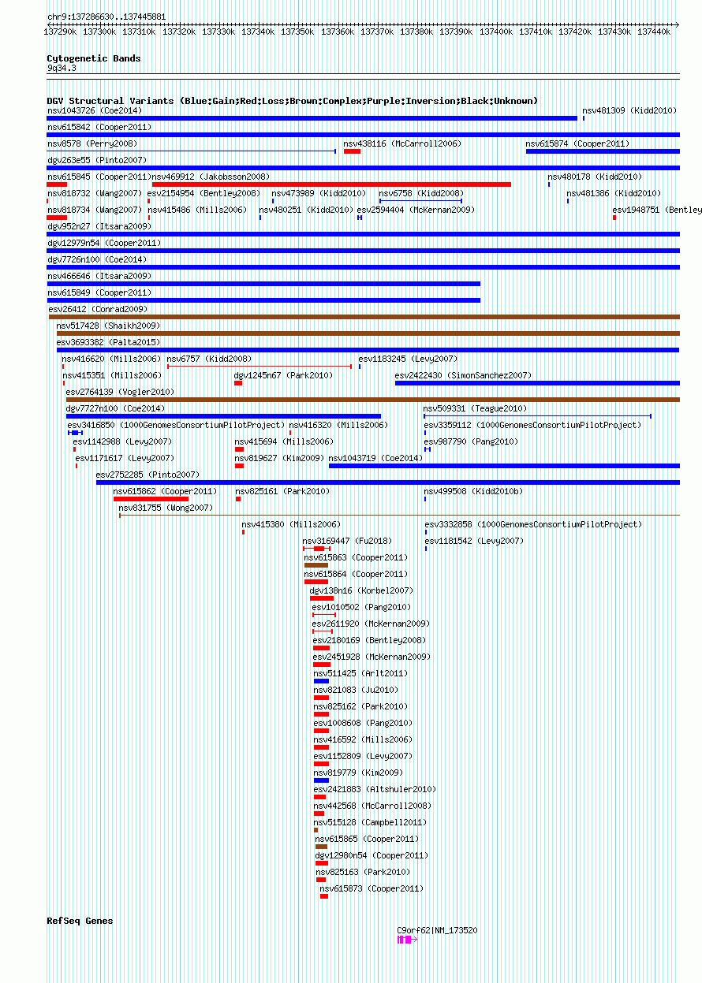This screenshot has width=702, height=983.
Task: Click nsv615849 (Cooper2011) label
Action: coord(99,292)
